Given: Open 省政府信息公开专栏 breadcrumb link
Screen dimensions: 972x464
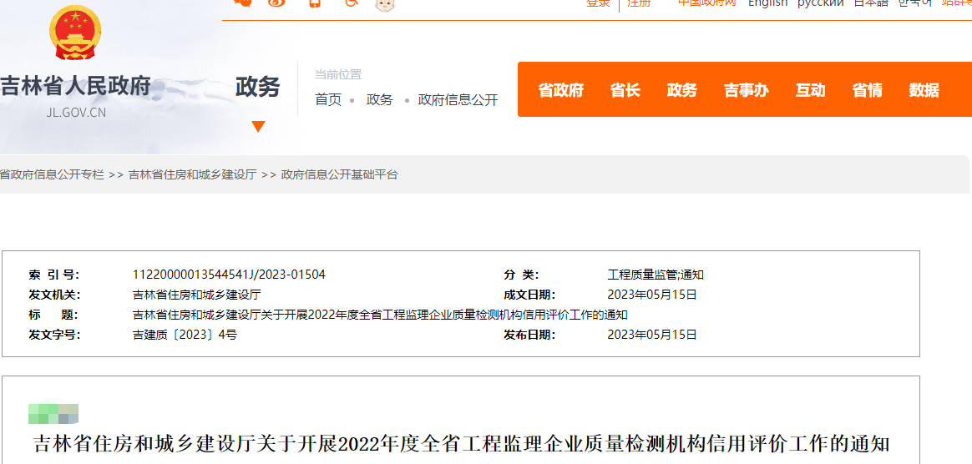Looking at the screenshot, I should [52, 174].
